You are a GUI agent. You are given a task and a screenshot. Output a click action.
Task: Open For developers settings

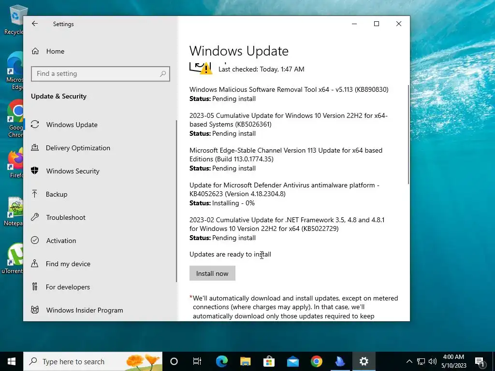pyautogui.click(x=60, y=287)
